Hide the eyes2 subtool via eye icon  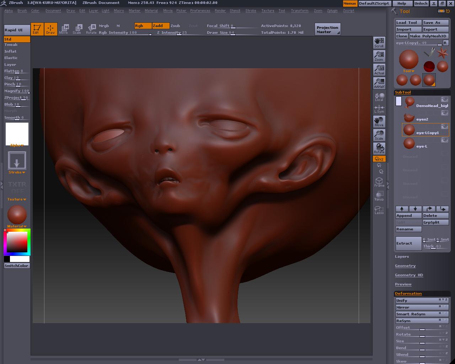tap(444, 113)
